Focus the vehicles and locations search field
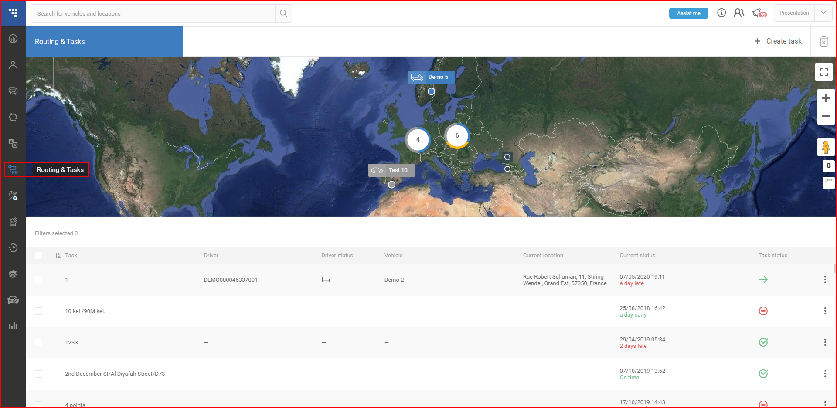 [x=153, y=13]
